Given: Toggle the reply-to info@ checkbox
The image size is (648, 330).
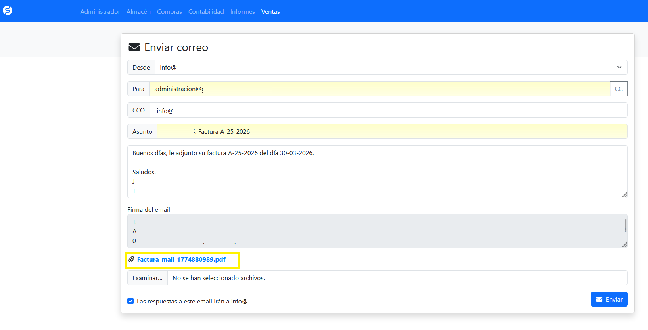Looking at the screenshot, I should pos(130,301).
